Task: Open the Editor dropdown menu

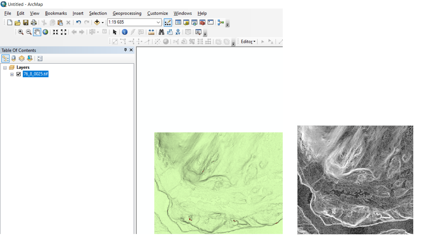Action: coord(248,41)
